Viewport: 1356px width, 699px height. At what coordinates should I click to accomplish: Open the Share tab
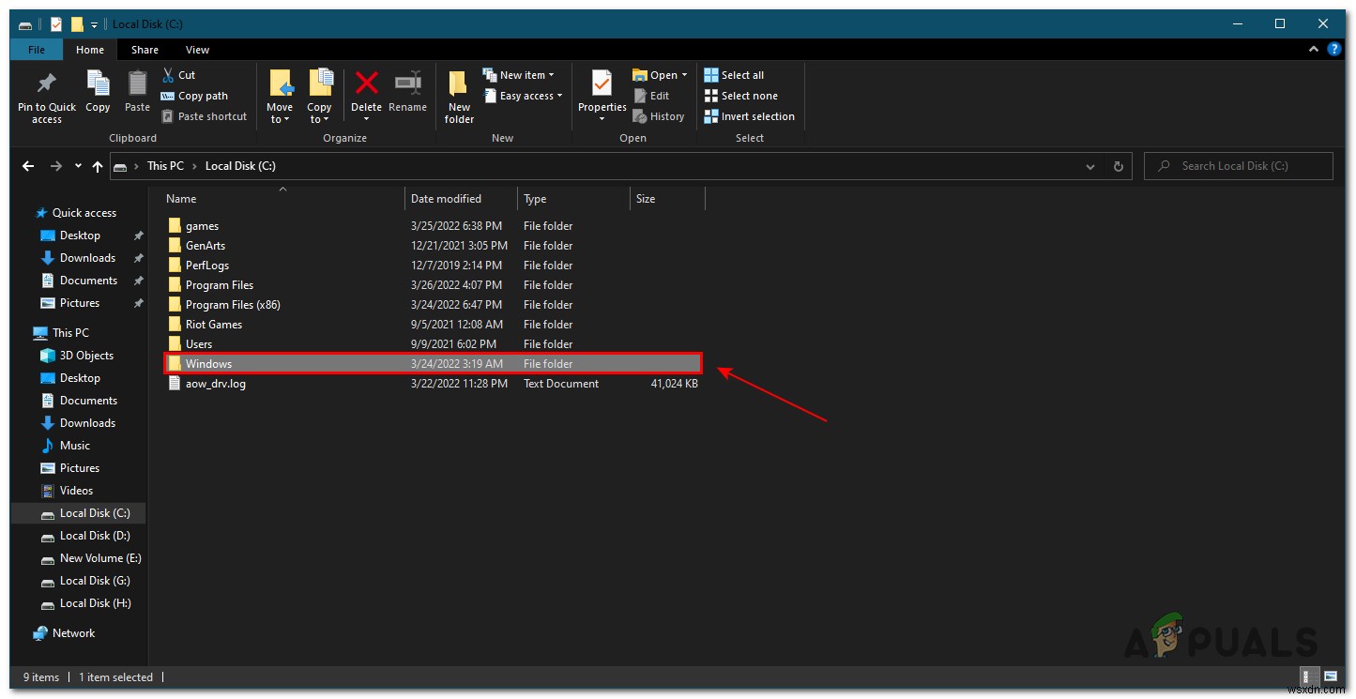click(x=145, y=49)
